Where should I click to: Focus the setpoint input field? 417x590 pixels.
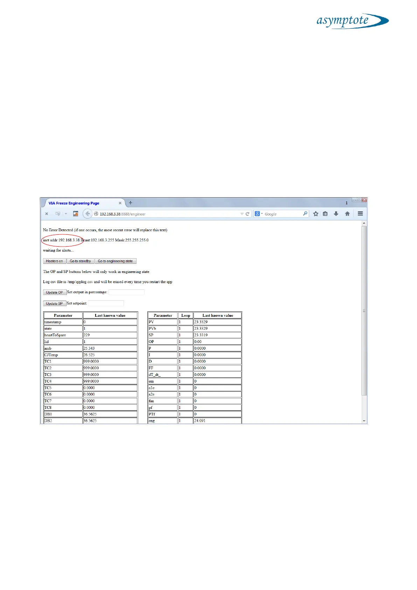pyautogui.click(x=106, y=303)
